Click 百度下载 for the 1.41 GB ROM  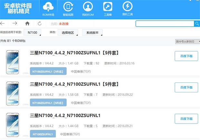186,56
